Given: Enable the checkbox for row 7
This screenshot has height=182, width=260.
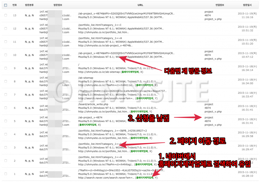Looking at the screenshot, I should 6,95.
